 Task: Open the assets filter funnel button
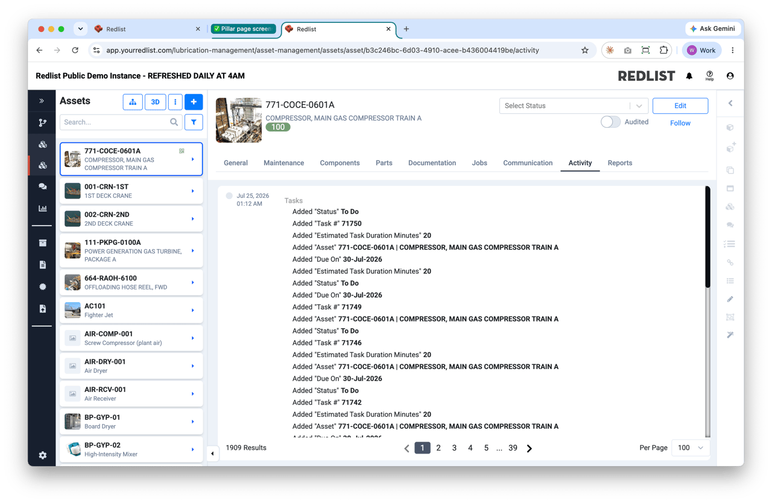click(194, 122)
